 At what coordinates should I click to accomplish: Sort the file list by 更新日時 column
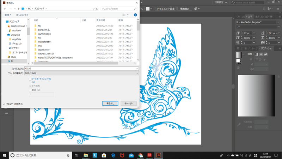(x=101, y=20)
